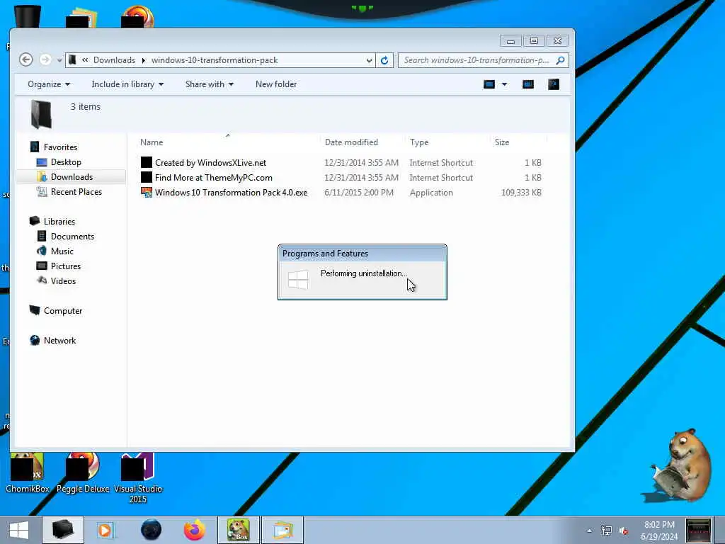This screenshot has width=725, height=544.
Task: Open Peggle Deluxe desktop shortcut
Action: [x=83, y=474]
